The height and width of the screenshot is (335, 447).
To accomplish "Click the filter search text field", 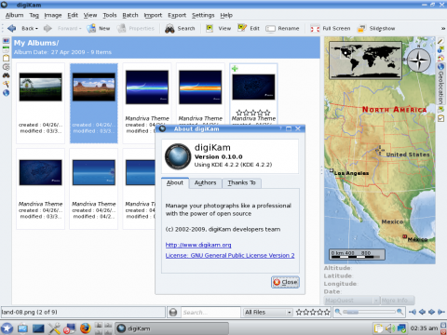I will [210, 313].
